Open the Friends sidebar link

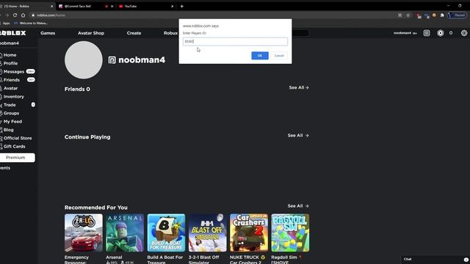[12, 80]
